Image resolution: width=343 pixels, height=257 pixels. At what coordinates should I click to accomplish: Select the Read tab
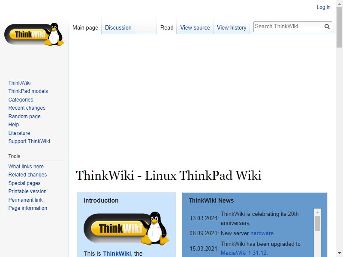click(167, 28)
